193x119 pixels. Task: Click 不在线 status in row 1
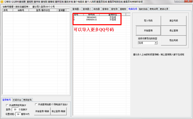coord(113,17)
